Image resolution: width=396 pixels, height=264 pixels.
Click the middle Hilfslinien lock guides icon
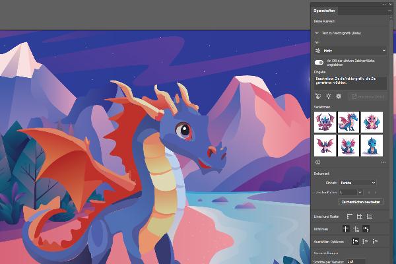pyautogui.click(x=356, y=229)
